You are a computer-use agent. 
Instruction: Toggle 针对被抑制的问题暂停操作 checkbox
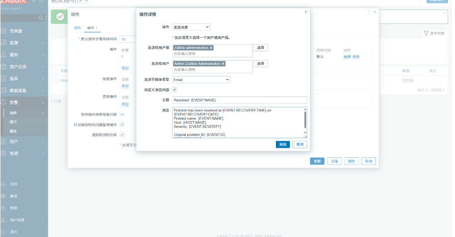tap(122, 125)
